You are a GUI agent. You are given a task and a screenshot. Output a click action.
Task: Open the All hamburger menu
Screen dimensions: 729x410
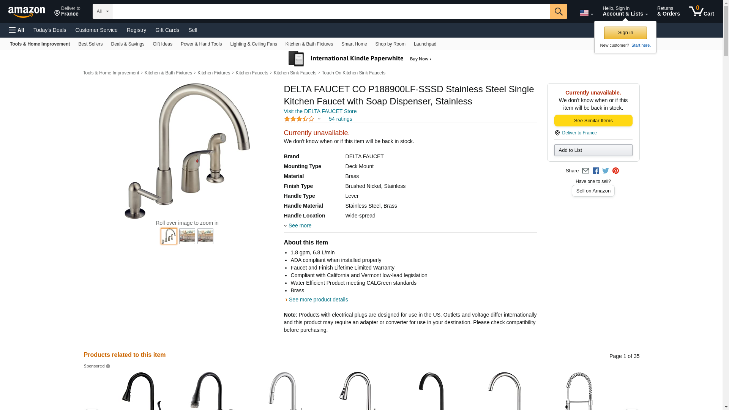[17, 30]
